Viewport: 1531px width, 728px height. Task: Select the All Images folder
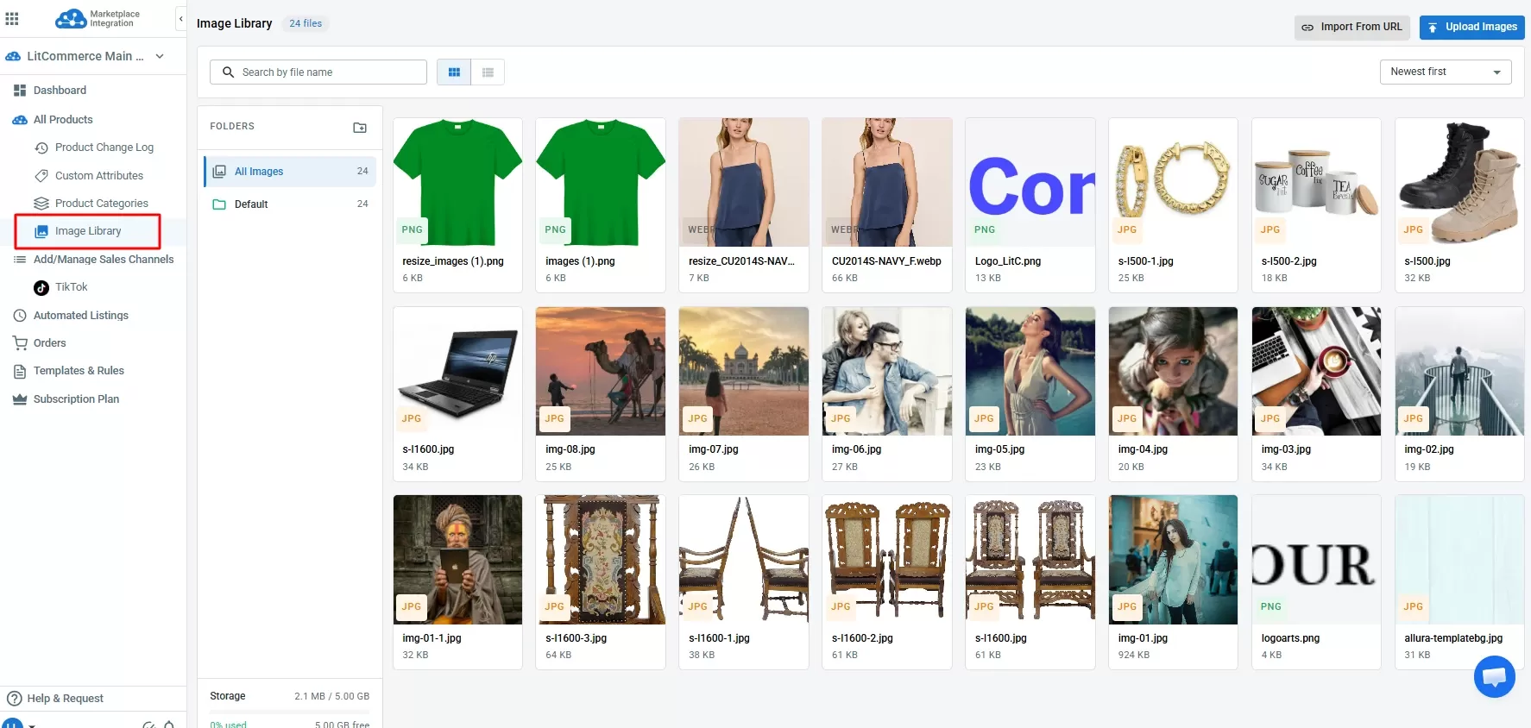click(290, 172)
